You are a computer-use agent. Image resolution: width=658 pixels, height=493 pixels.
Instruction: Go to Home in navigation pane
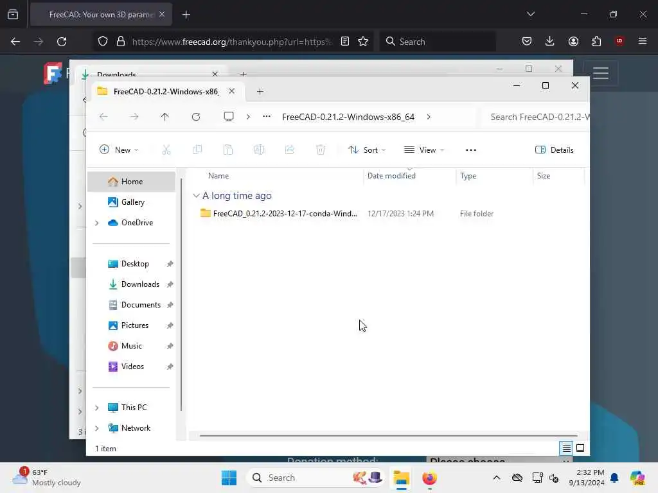tap(131, 182)
